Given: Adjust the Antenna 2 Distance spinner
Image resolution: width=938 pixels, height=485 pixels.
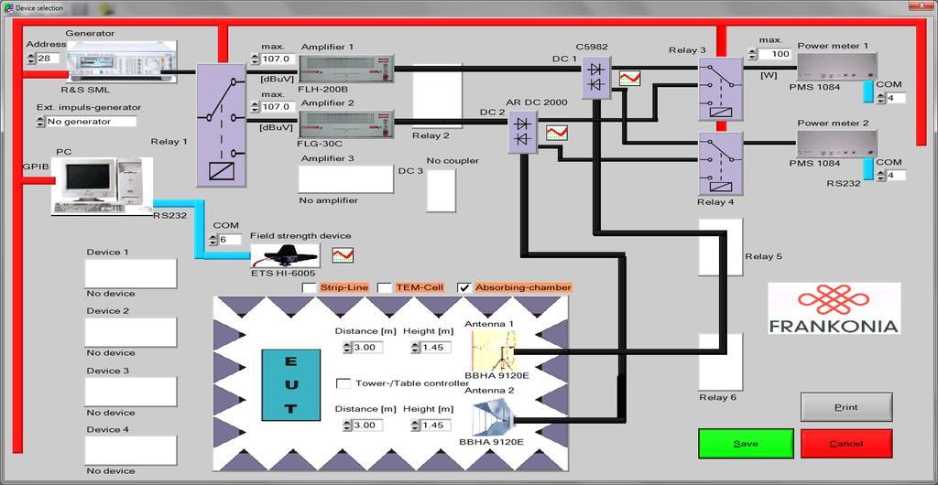Looking at the screenshot, I should pyautogui.click(x=347, y=426).
